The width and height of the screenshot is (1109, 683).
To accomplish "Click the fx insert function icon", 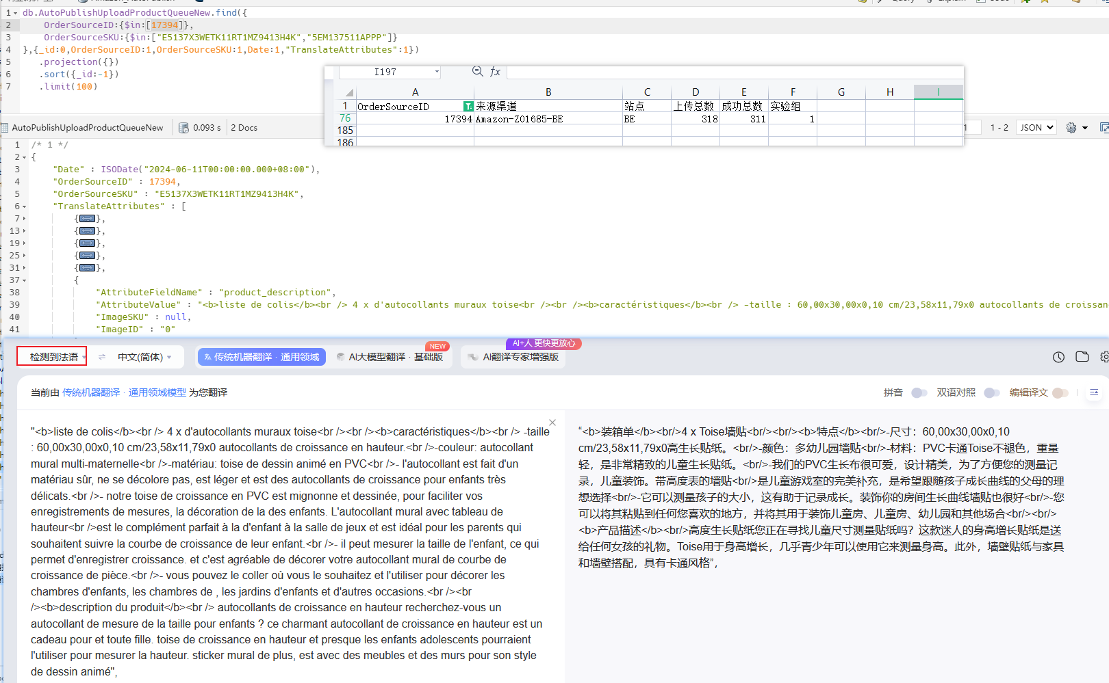I will pos(496,72).
